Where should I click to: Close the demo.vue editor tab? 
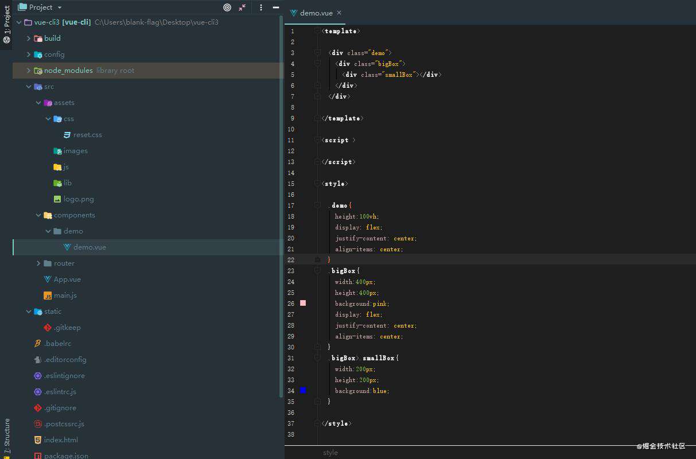339,13
